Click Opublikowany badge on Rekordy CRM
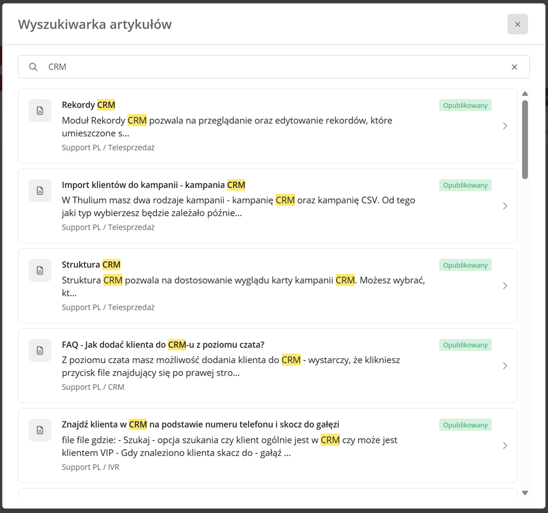Image resolution: width=548 pixels, height=513 pixels. (x=465, y=106)
